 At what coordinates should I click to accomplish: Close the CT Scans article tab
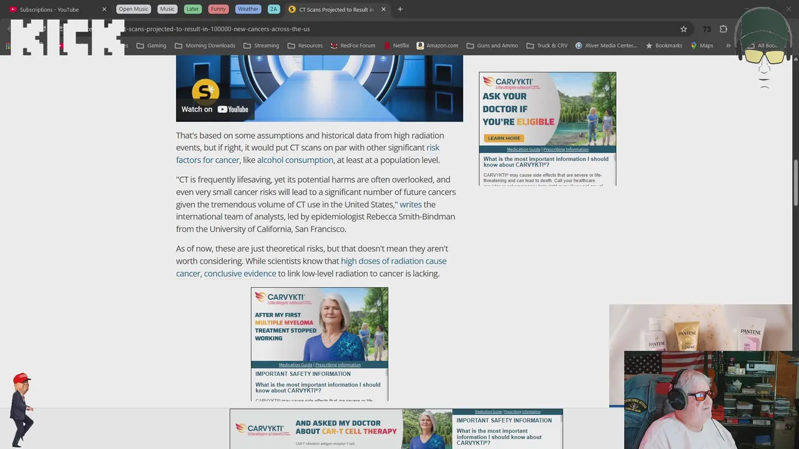(384, 9)
